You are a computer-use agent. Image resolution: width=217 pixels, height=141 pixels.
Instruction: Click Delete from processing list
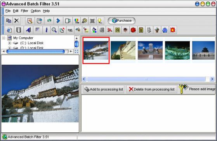tap(152, 89)
